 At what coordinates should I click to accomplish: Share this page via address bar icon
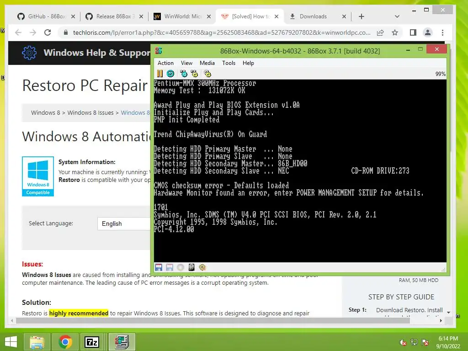coord(380,32)
